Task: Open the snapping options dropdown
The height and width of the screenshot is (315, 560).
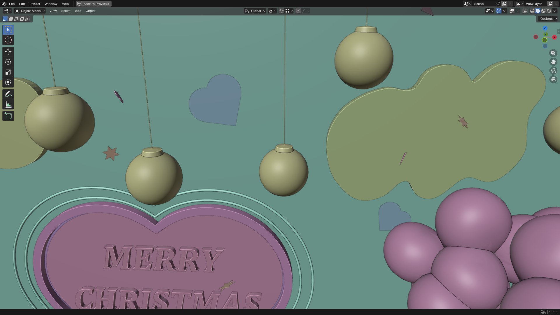Action: (x=289, y=11)
